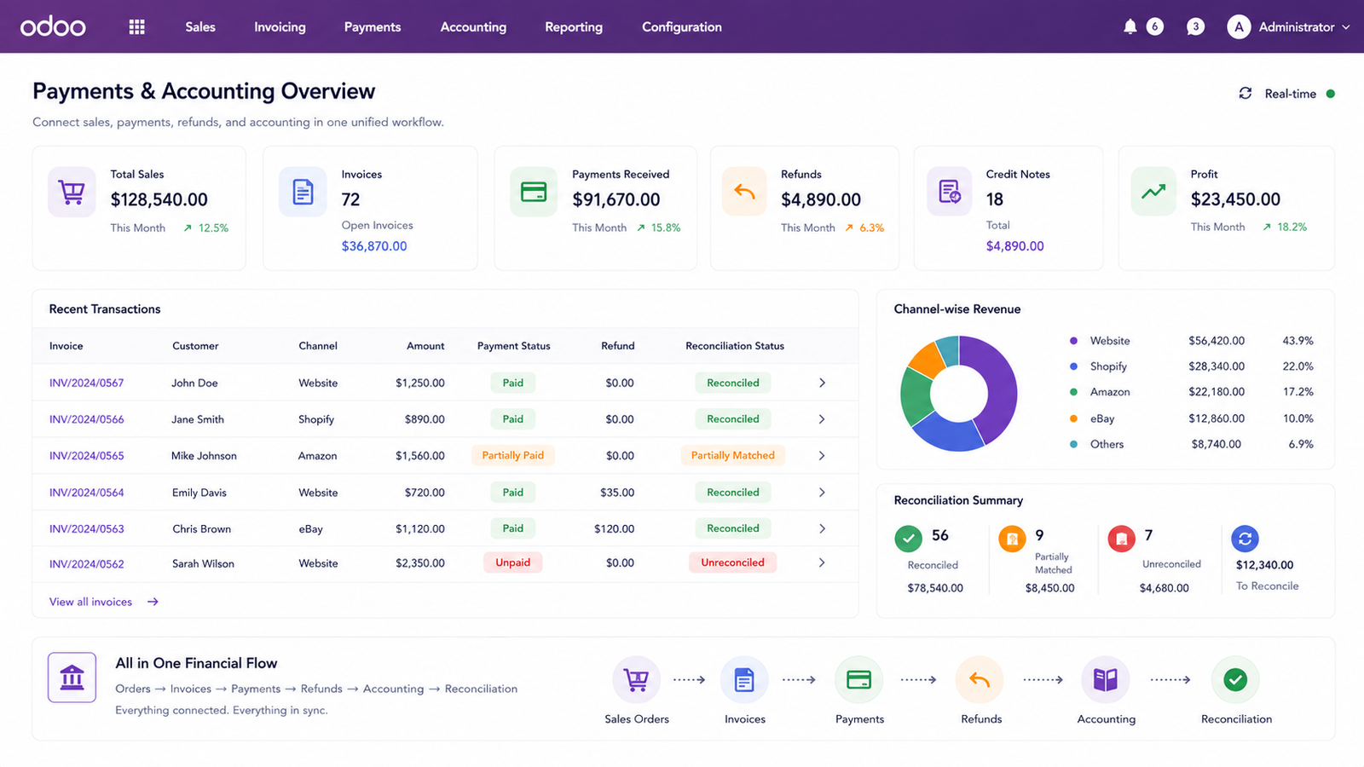
Task: Open invoice INV/2024/0567 link
Action: tap(86, 383)
